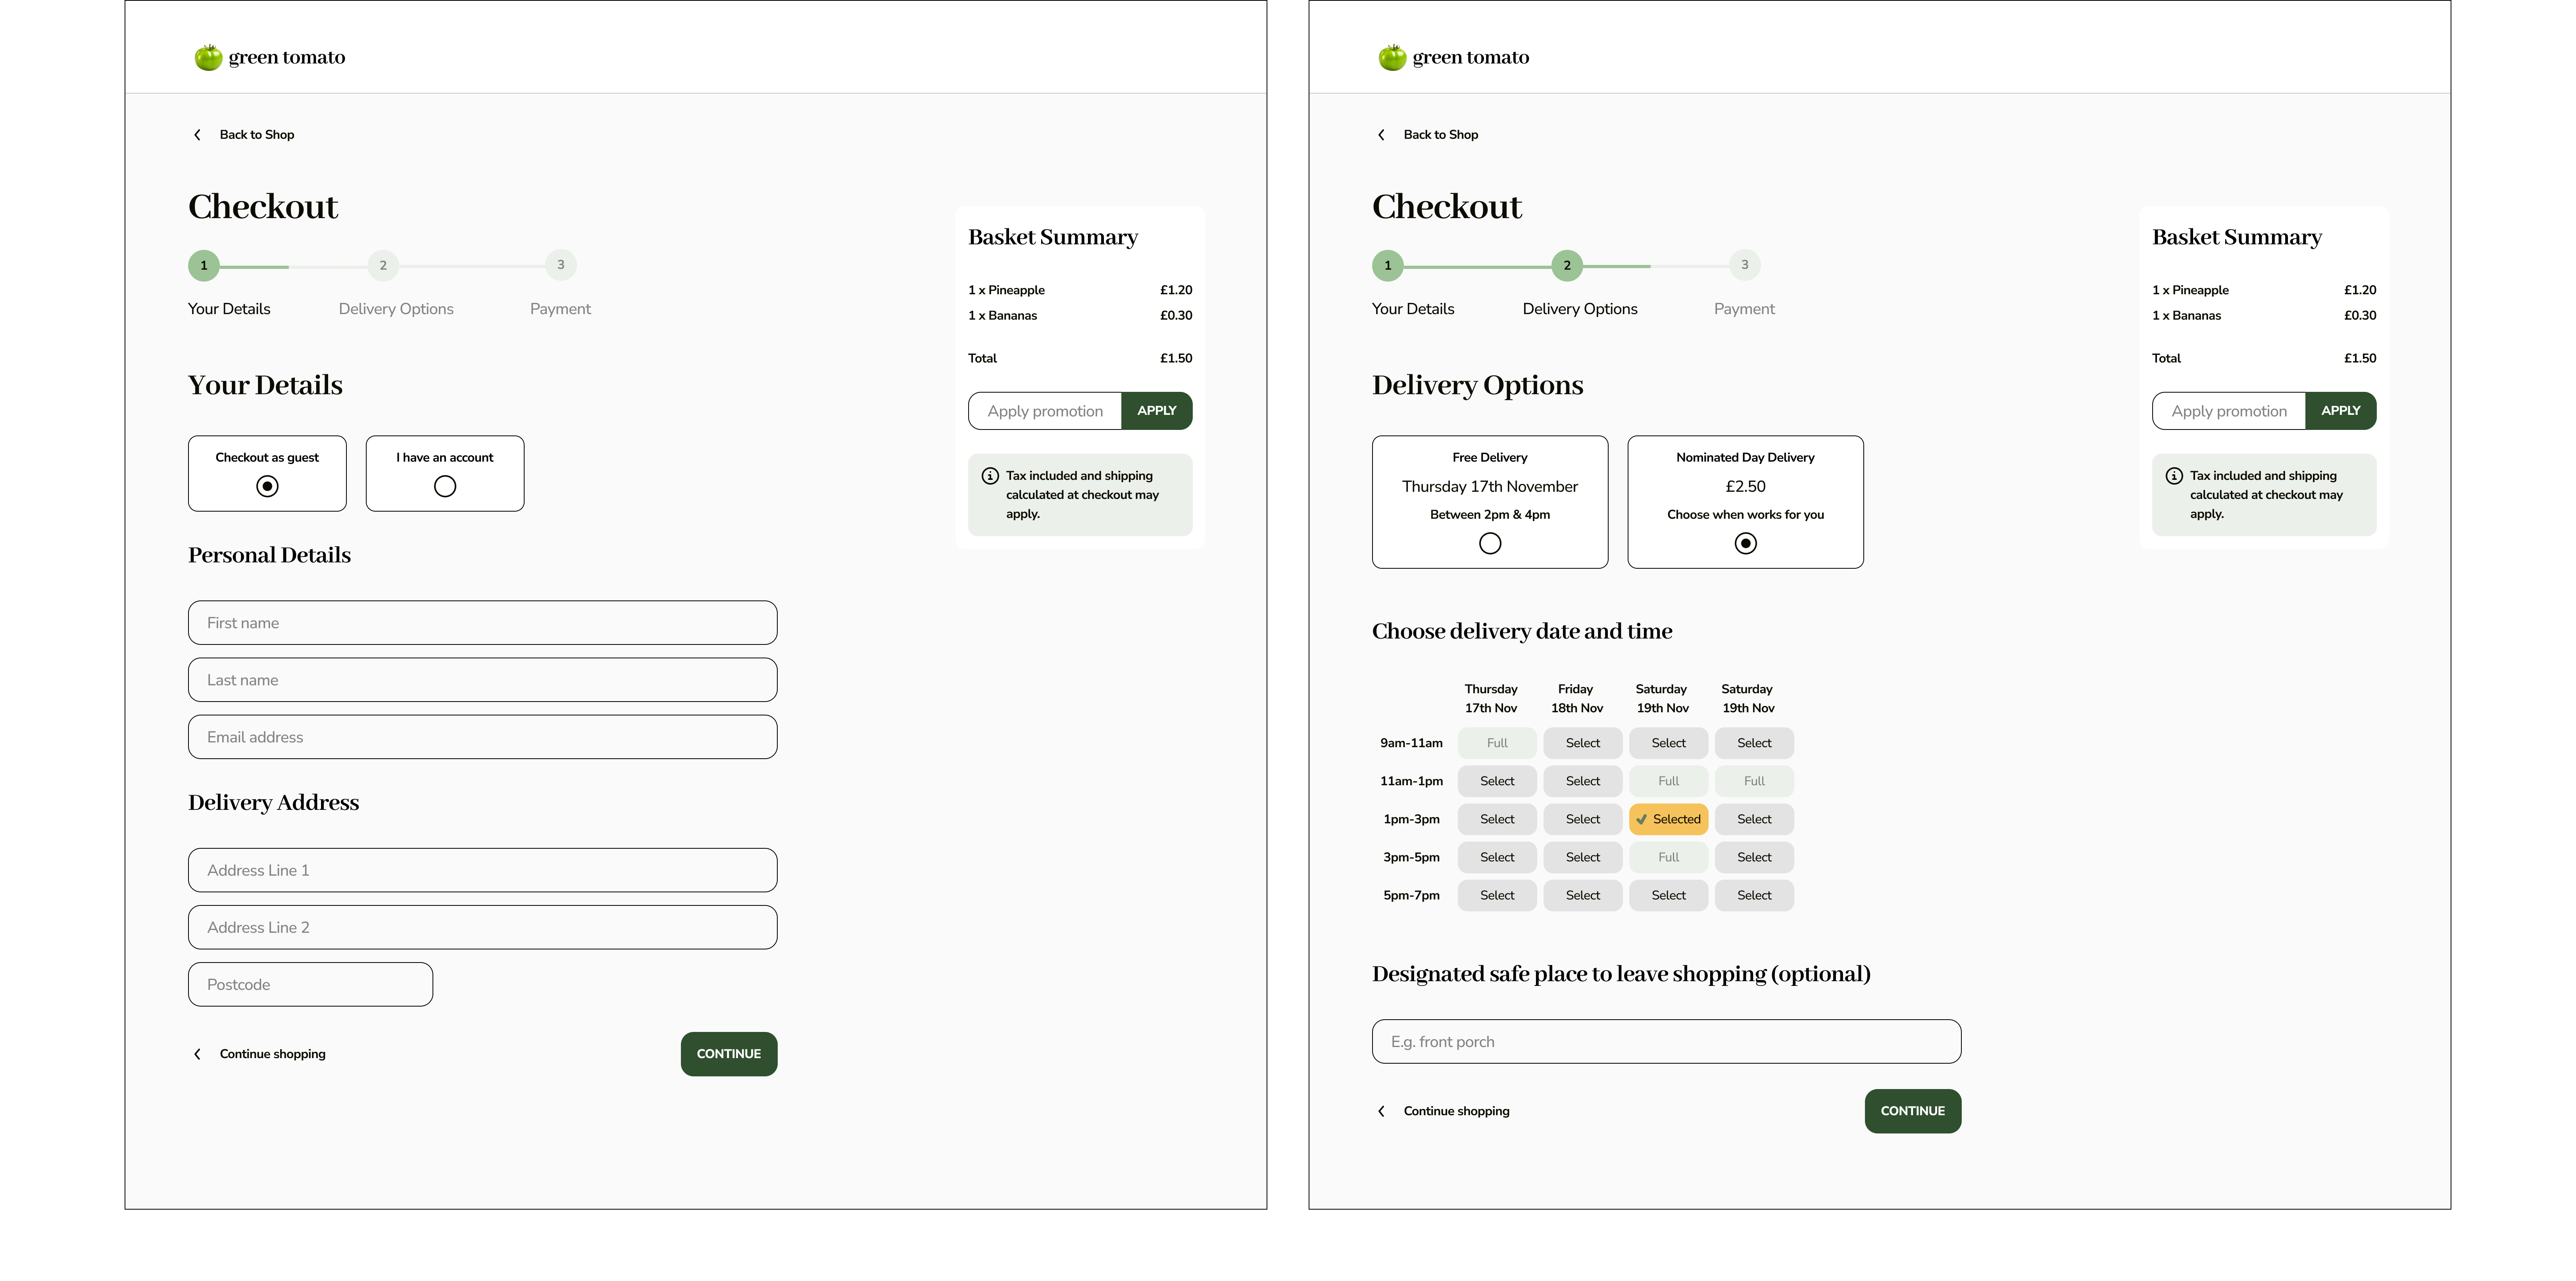2576x1281 pixels.
Task: Click the safe place 'E.g. front porch' field
Action: 1666,1041
